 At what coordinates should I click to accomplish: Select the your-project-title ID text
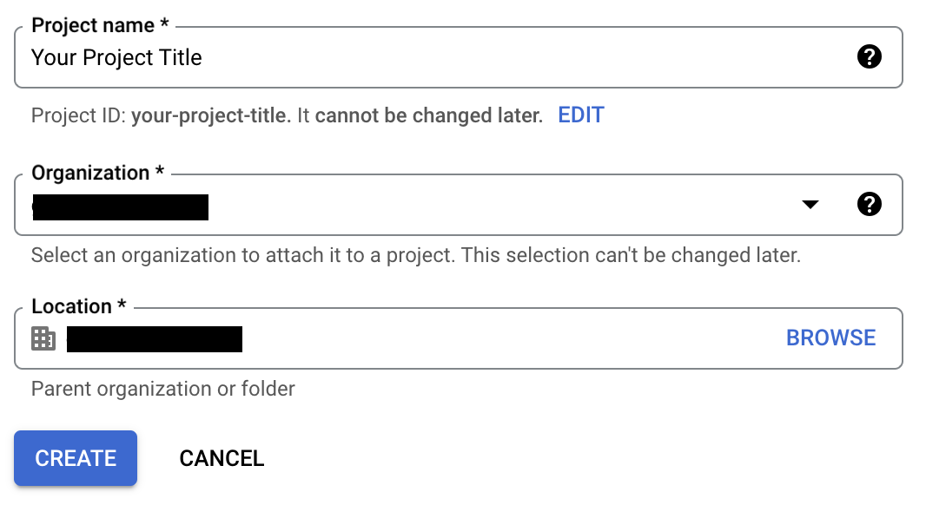click(209, 115)
